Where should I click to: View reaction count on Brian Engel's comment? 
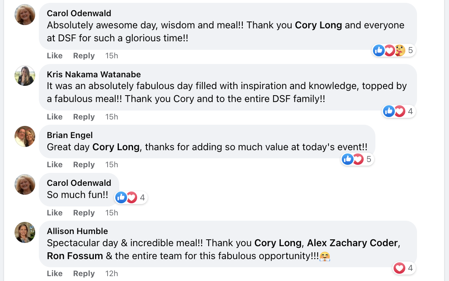pos(369,159)
